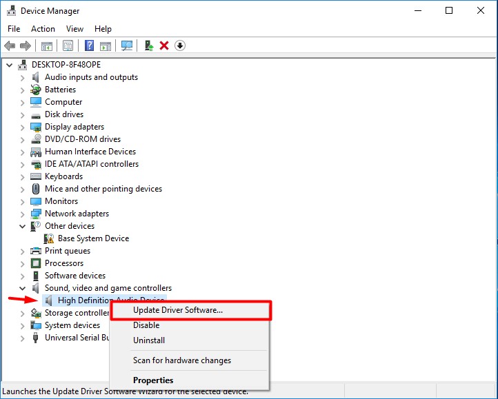Open the Properties sheet toolbar icon
Image resolution: width=498 pixels, height=399 pixels.
[68, 45]
